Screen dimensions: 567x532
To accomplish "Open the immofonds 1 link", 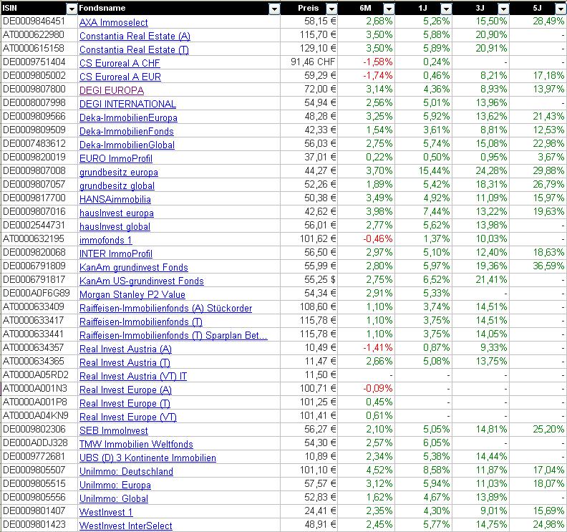I will (x=105, y=240).
